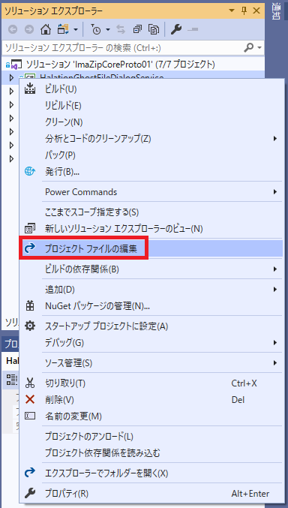Open search options dropdown beside magnifier
288x508 pixels.
[259, 48]
